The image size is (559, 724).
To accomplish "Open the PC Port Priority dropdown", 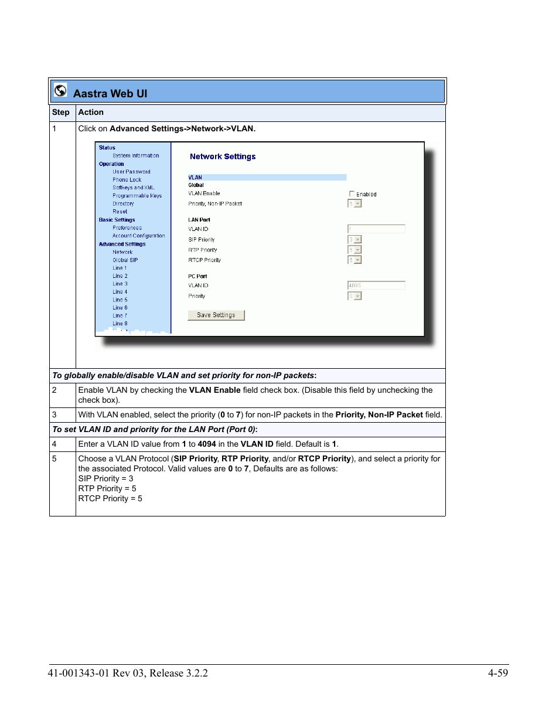I will point(355,296).
